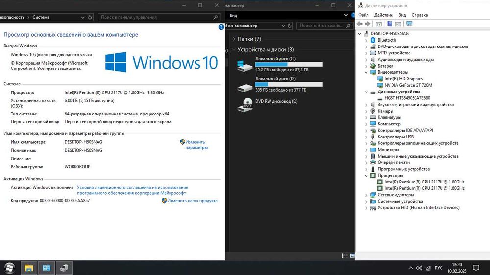Click the blue Help icon in Device Manager toolbar
This screenshot has width=490, height=275.
390,23
